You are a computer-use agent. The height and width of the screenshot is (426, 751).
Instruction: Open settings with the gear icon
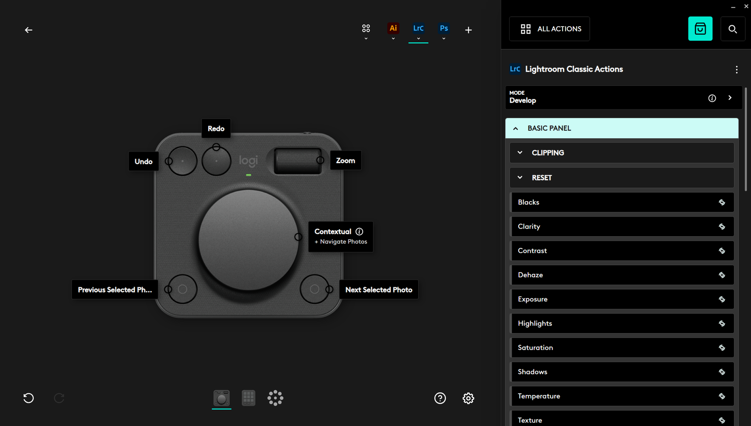pyautogui.click(x=469, y=398)
